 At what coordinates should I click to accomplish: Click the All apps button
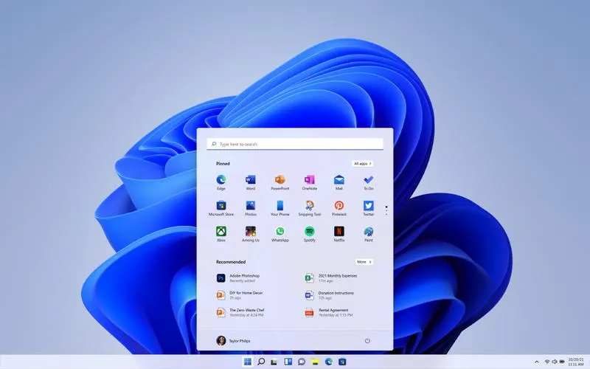(x=363, y=163)
